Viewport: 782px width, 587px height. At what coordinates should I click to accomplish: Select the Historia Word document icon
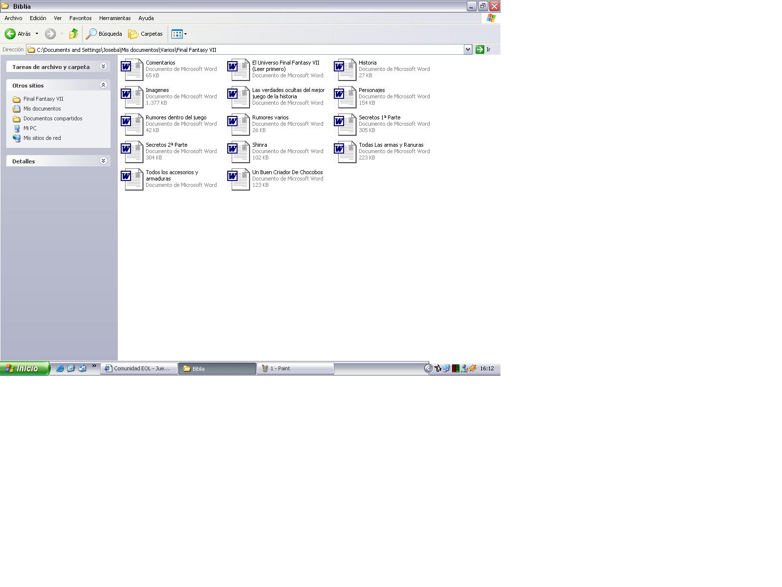pos(345,70)
